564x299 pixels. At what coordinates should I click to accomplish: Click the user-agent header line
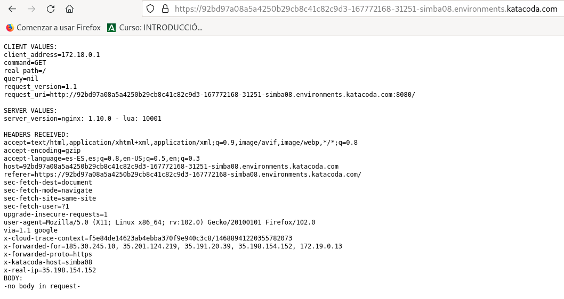[159, 222]
